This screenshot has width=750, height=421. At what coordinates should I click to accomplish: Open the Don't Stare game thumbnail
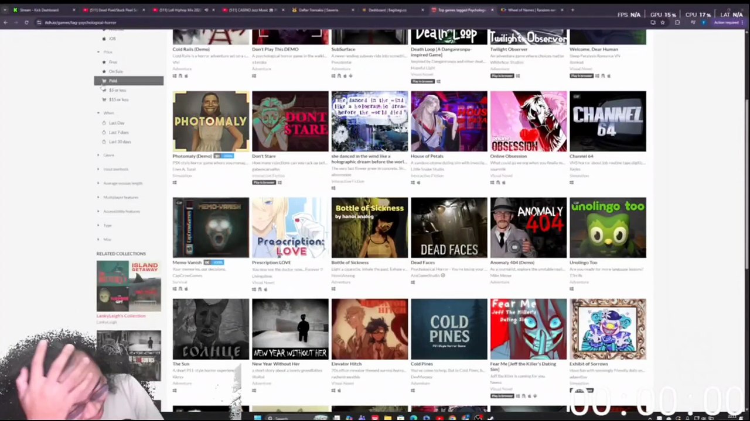click(x=290, y=121)
